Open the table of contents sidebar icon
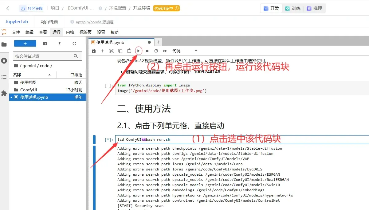Image resolution: width=369 pixels, height=210 pixels. (x=4, y=77)
